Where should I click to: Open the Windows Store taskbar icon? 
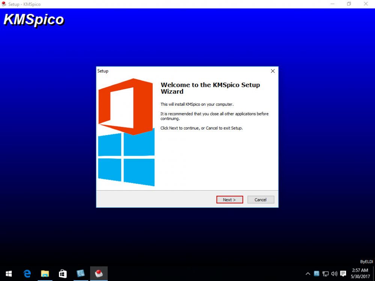[63, 273]
